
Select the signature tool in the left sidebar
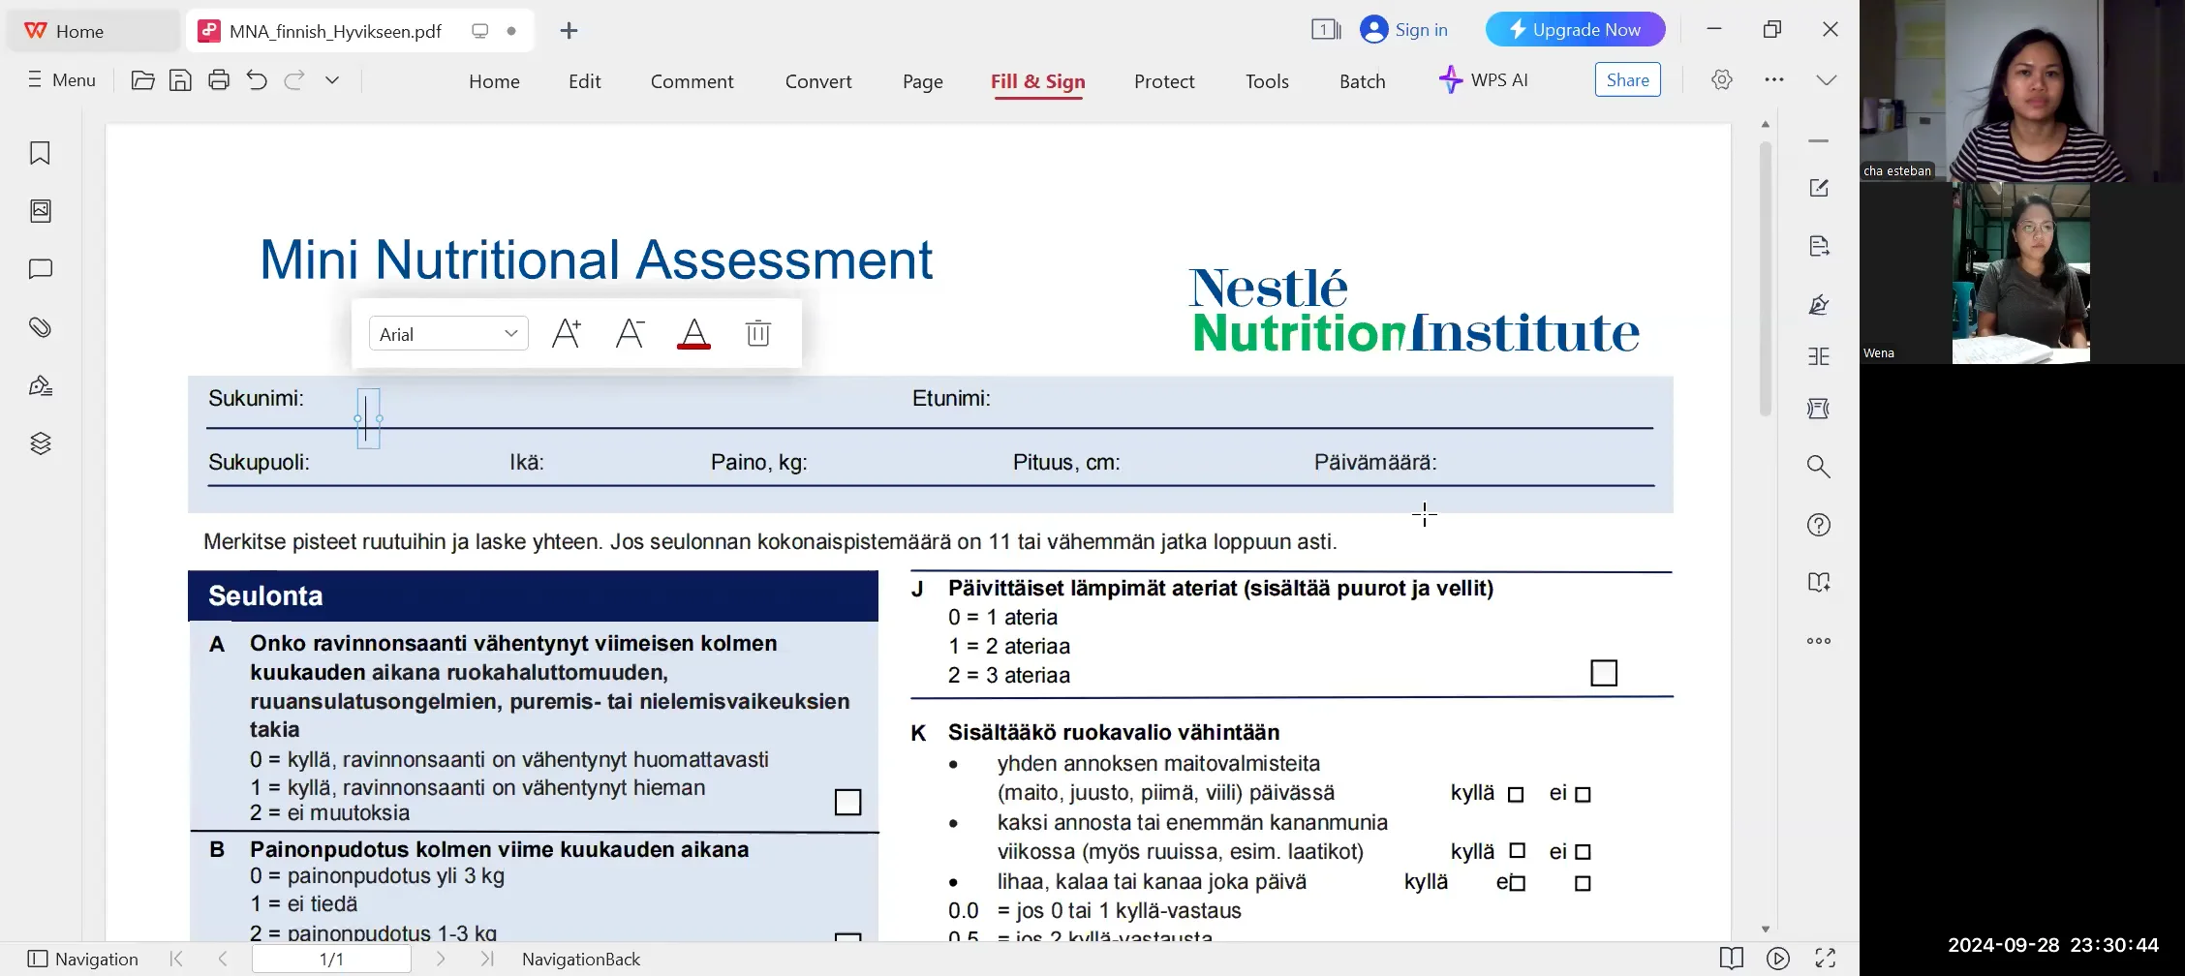click(40, 384)
